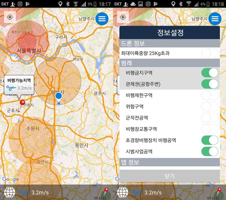Tap the orange zone circle over 수원시
The height and width of the screenshot is (200, 226).
[x=32, y=140]
